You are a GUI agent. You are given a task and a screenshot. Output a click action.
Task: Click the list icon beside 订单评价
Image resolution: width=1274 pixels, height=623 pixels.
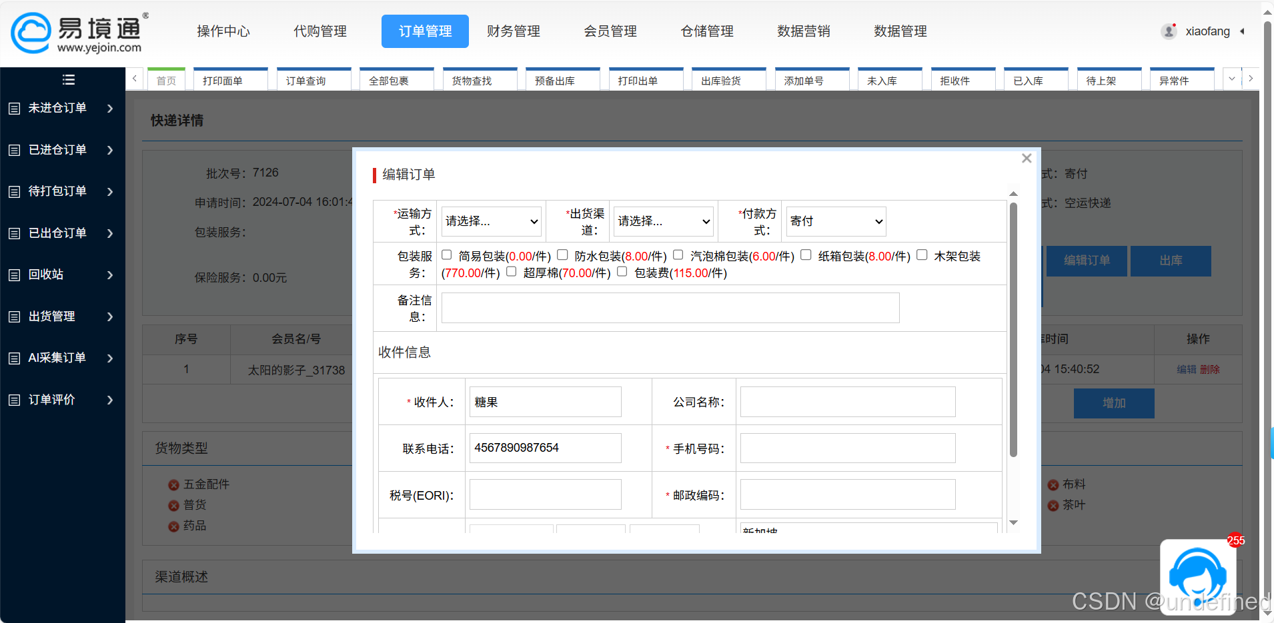point(14,400)
